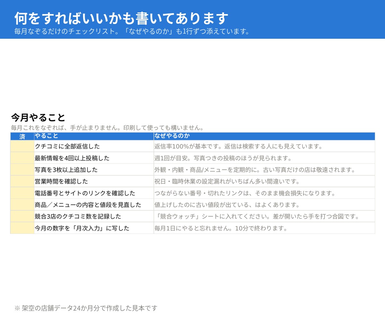Check the 済 cell for 最新情報を4回以上投稿した
The image size is (385, 317).
coord(22,158)
